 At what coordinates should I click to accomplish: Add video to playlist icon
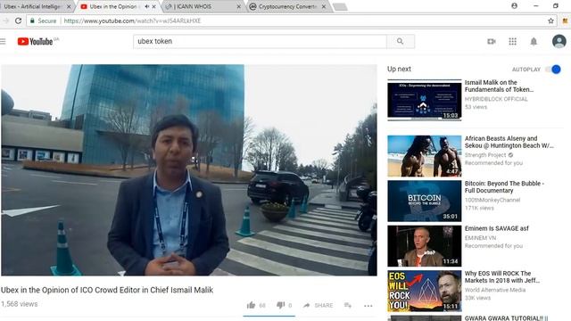click(x=348, y=305)
